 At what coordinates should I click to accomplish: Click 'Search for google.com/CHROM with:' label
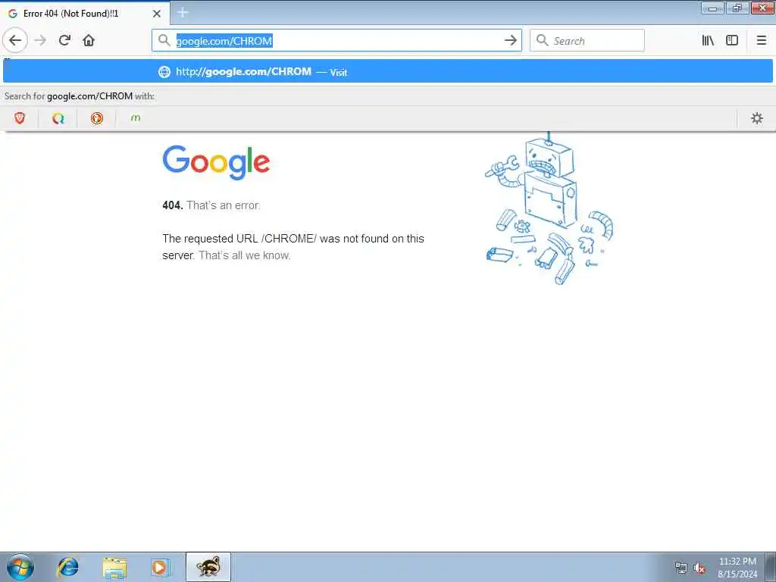(x=79, y=96)
